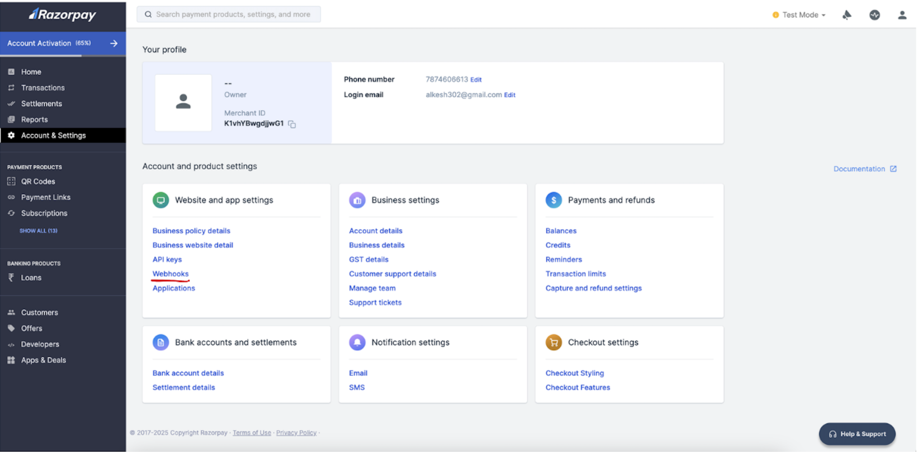Open the user profile icon menu

[902, 15]
